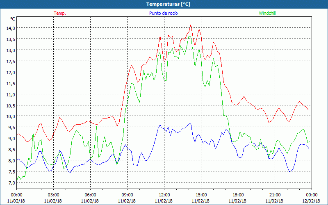This screenshot has height=205, width=328.
Task: Click the green windchill curve's lowest point
Action: [x=17, y=180]
